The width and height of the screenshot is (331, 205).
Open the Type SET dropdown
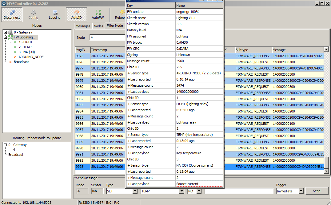(134, 191)
